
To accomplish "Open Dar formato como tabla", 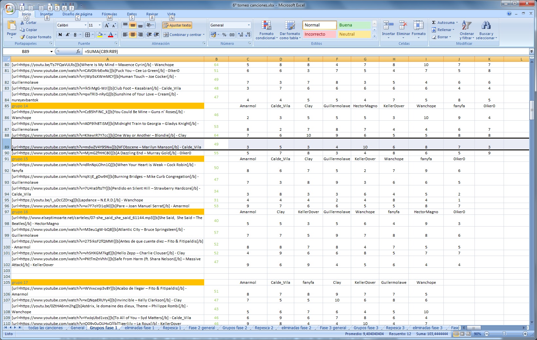I will [290, 30].
